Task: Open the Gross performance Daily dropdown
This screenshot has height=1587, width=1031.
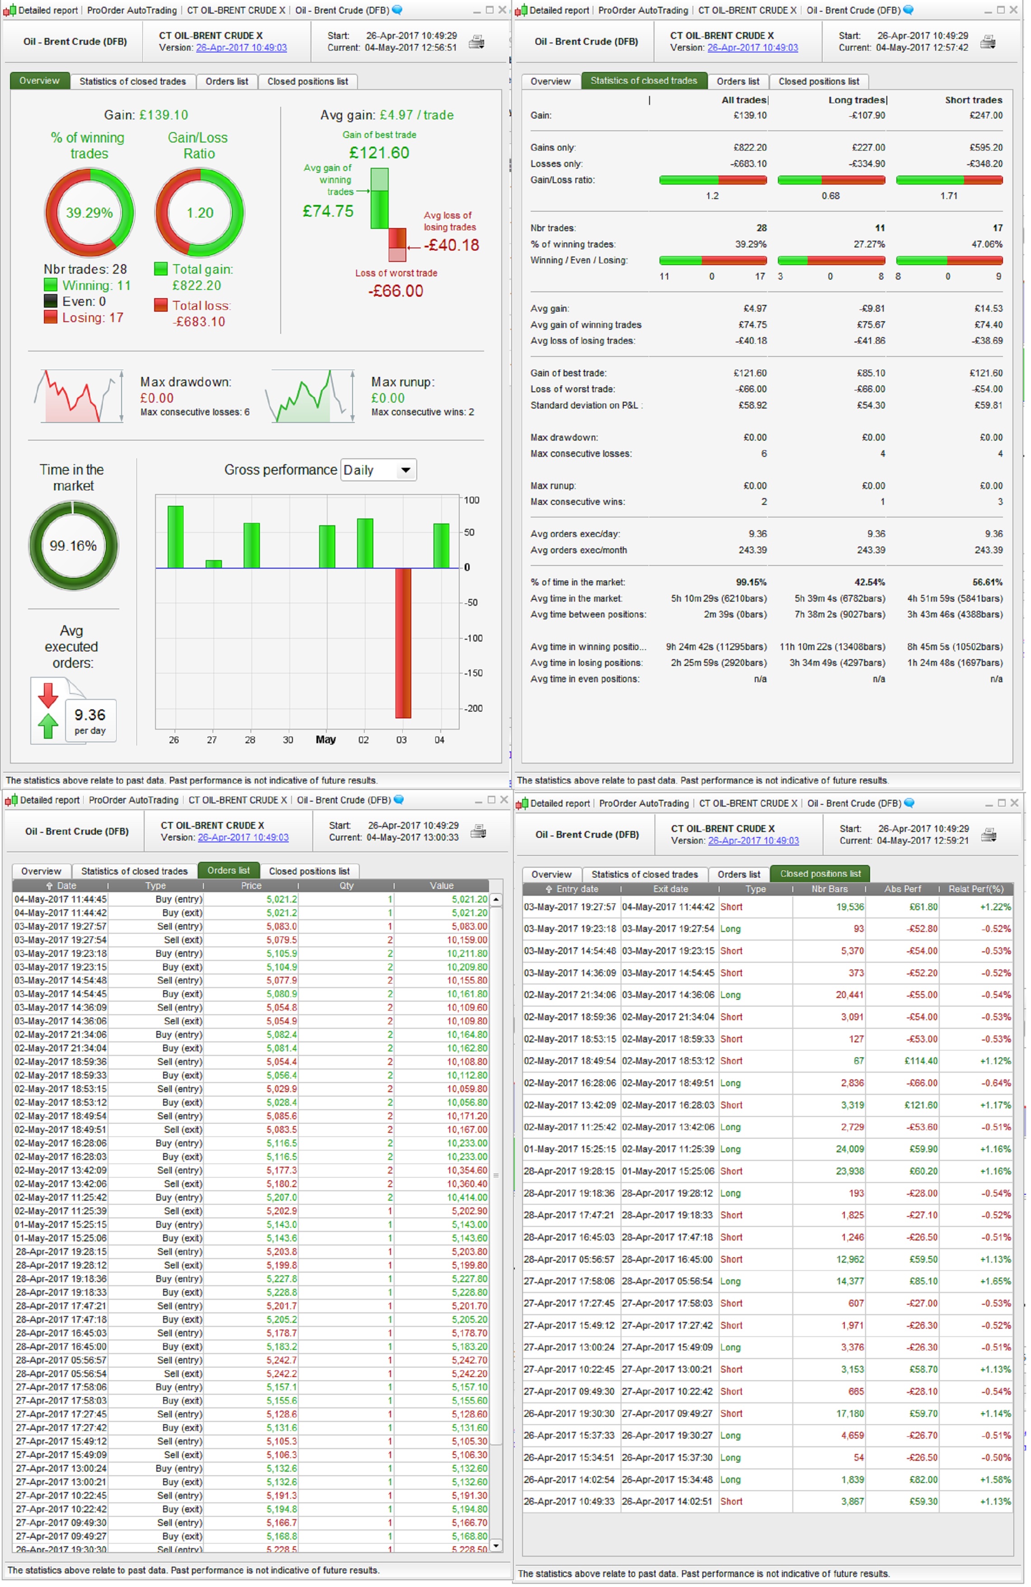Action: (x=378, y=470)
